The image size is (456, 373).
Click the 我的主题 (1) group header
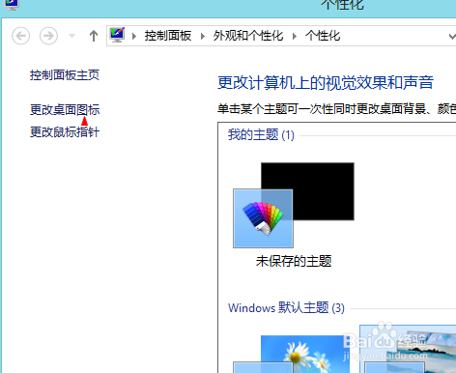pos(261,134)
